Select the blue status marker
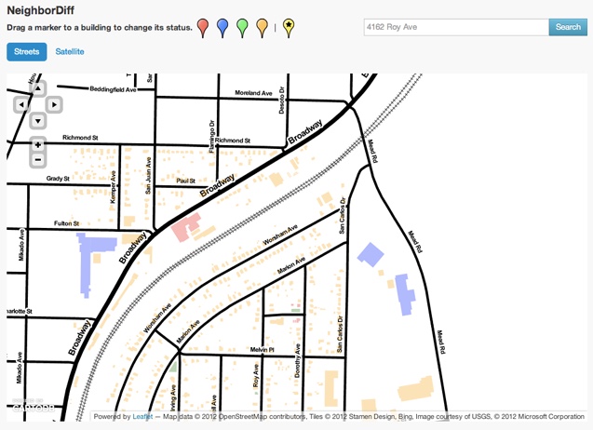The height and width of the screenshot is (430, 593). pyautogui.click(x=222, y=28)
